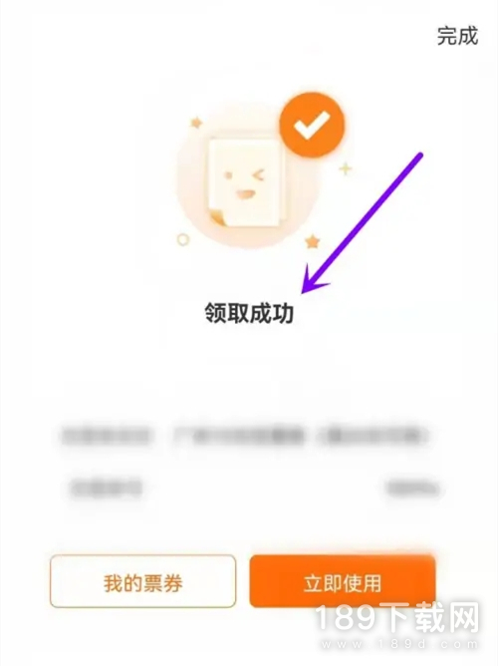Click the curled corner of the paper
498x666 pixels.
point(217,217)
